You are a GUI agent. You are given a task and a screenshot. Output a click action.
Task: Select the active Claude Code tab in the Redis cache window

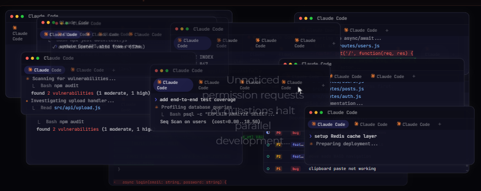click(328, 124)
